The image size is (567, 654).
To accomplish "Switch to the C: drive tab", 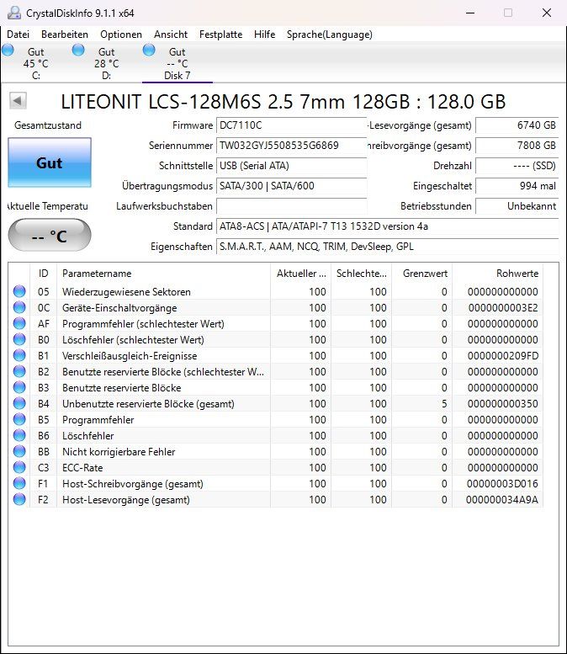I will point(36,63).
